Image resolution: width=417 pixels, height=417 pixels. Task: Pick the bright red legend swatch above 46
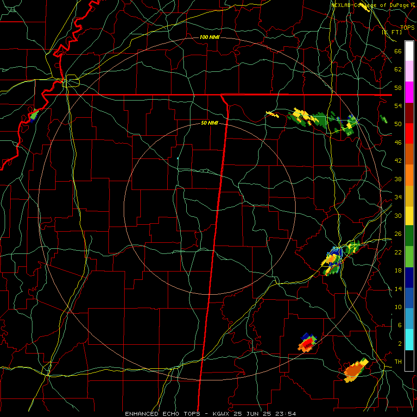coord(409,133)
